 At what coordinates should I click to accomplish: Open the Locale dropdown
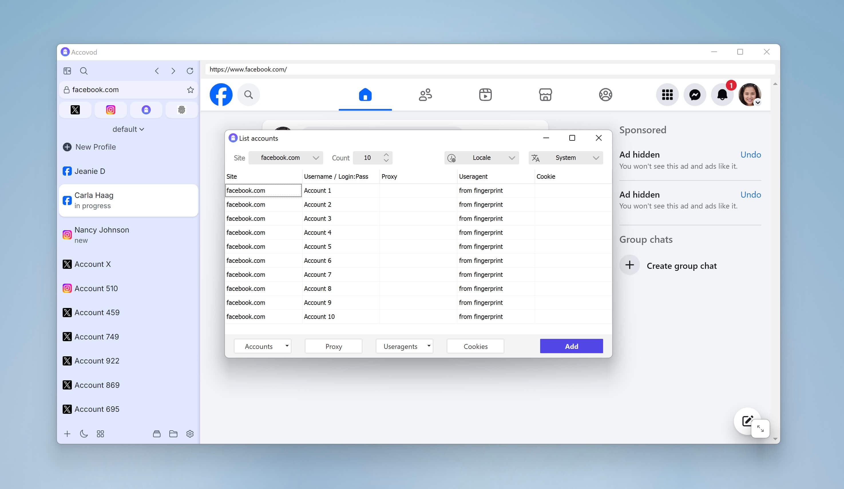pyautogui.click(x=481, y=158)
